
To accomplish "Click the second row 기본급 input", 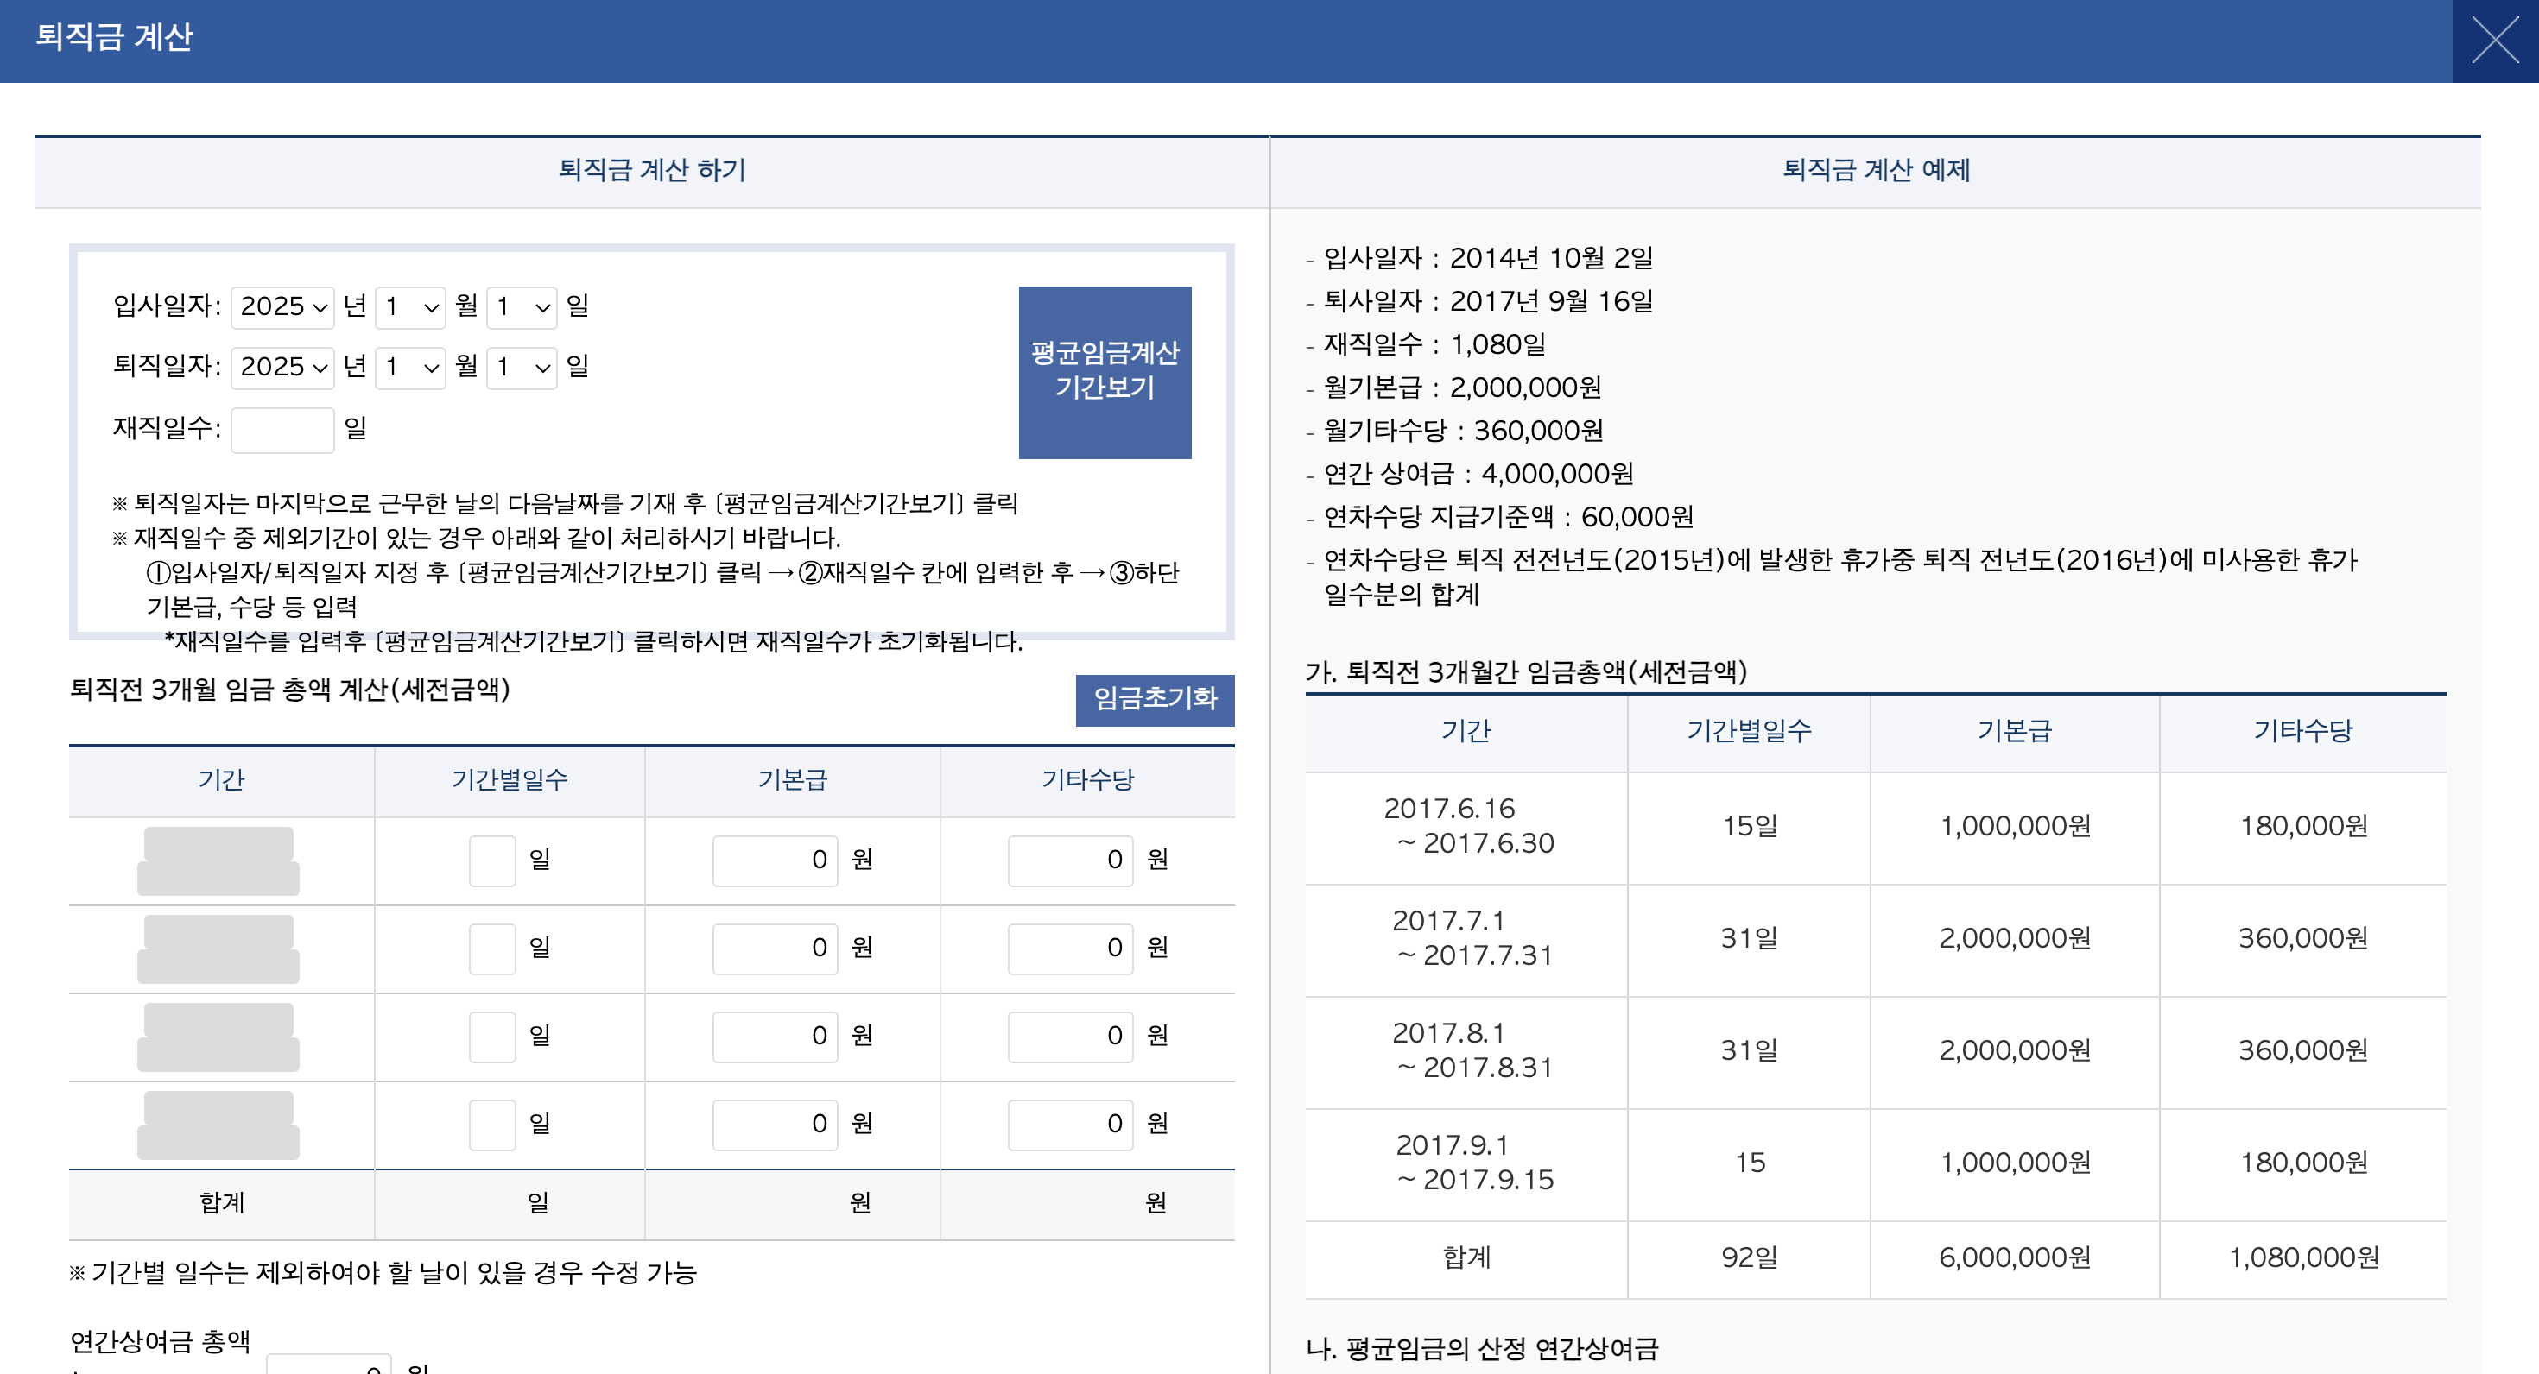I will tap(775, 948).
